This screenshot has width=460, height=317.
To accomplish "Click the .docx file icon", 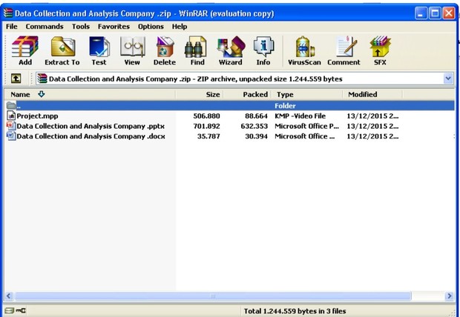I will [11, 136].
